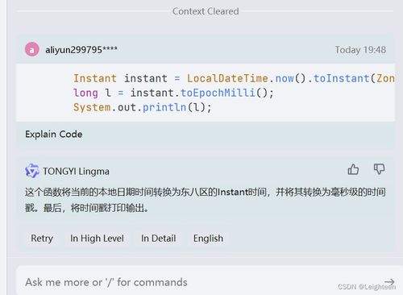Click the aliyun user avatar icon

32,49
